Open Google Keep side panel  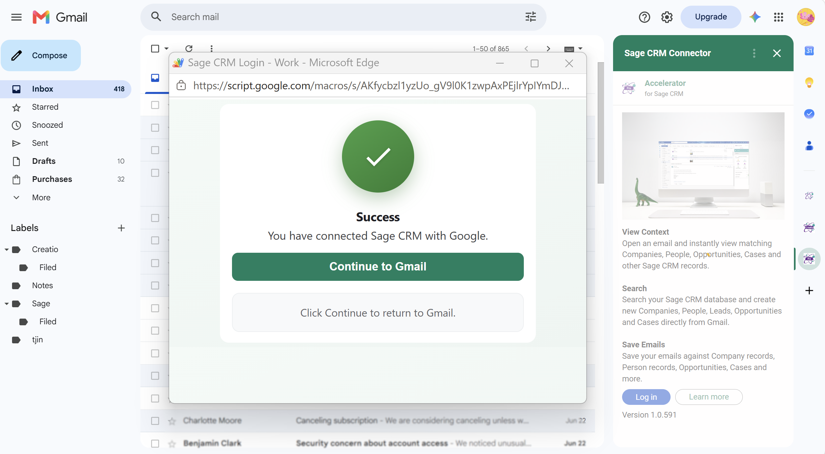809,82
